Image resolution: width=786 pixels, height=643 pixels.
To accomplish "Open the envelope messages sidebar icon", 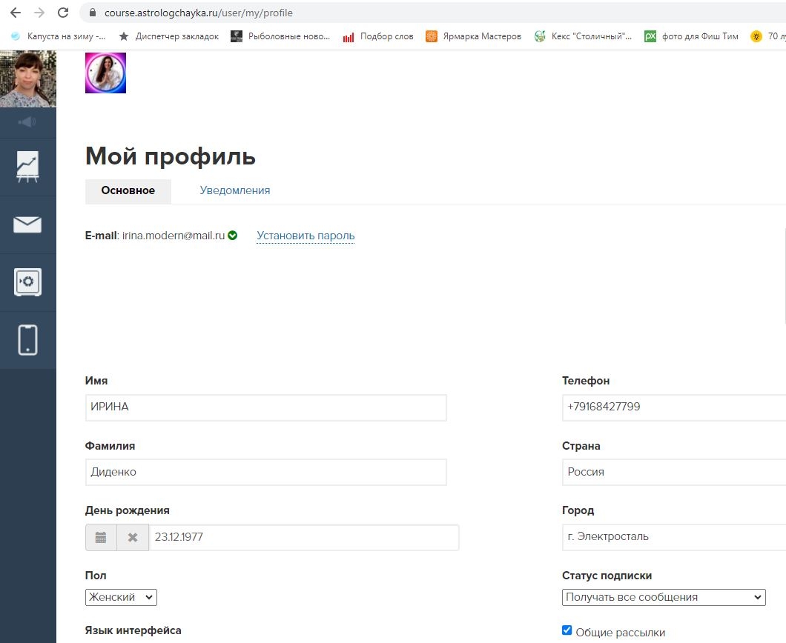I will click(27, 224).
